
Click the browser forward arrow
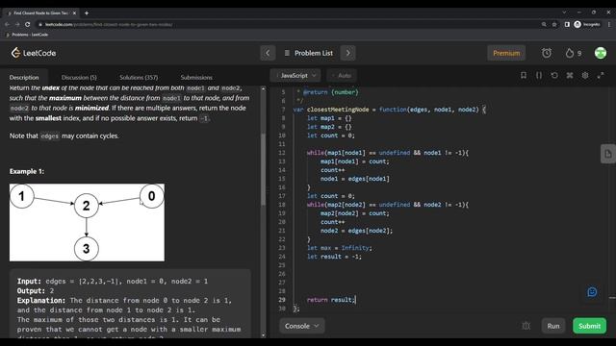pyautogui.click(x=17, y=24)
